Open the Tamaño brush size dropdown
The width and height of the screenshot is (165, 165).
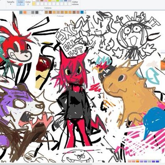[11, 3]
